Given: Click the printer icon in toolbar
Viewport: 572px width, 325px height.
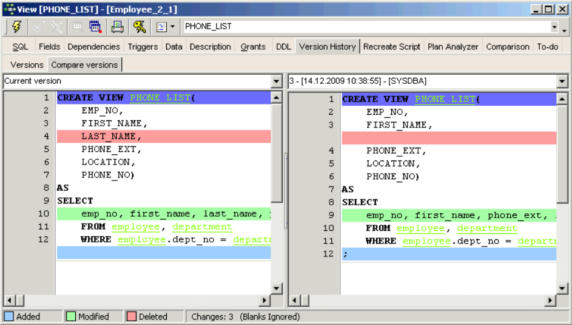Looking at the screenshot, I should [117, 27].
